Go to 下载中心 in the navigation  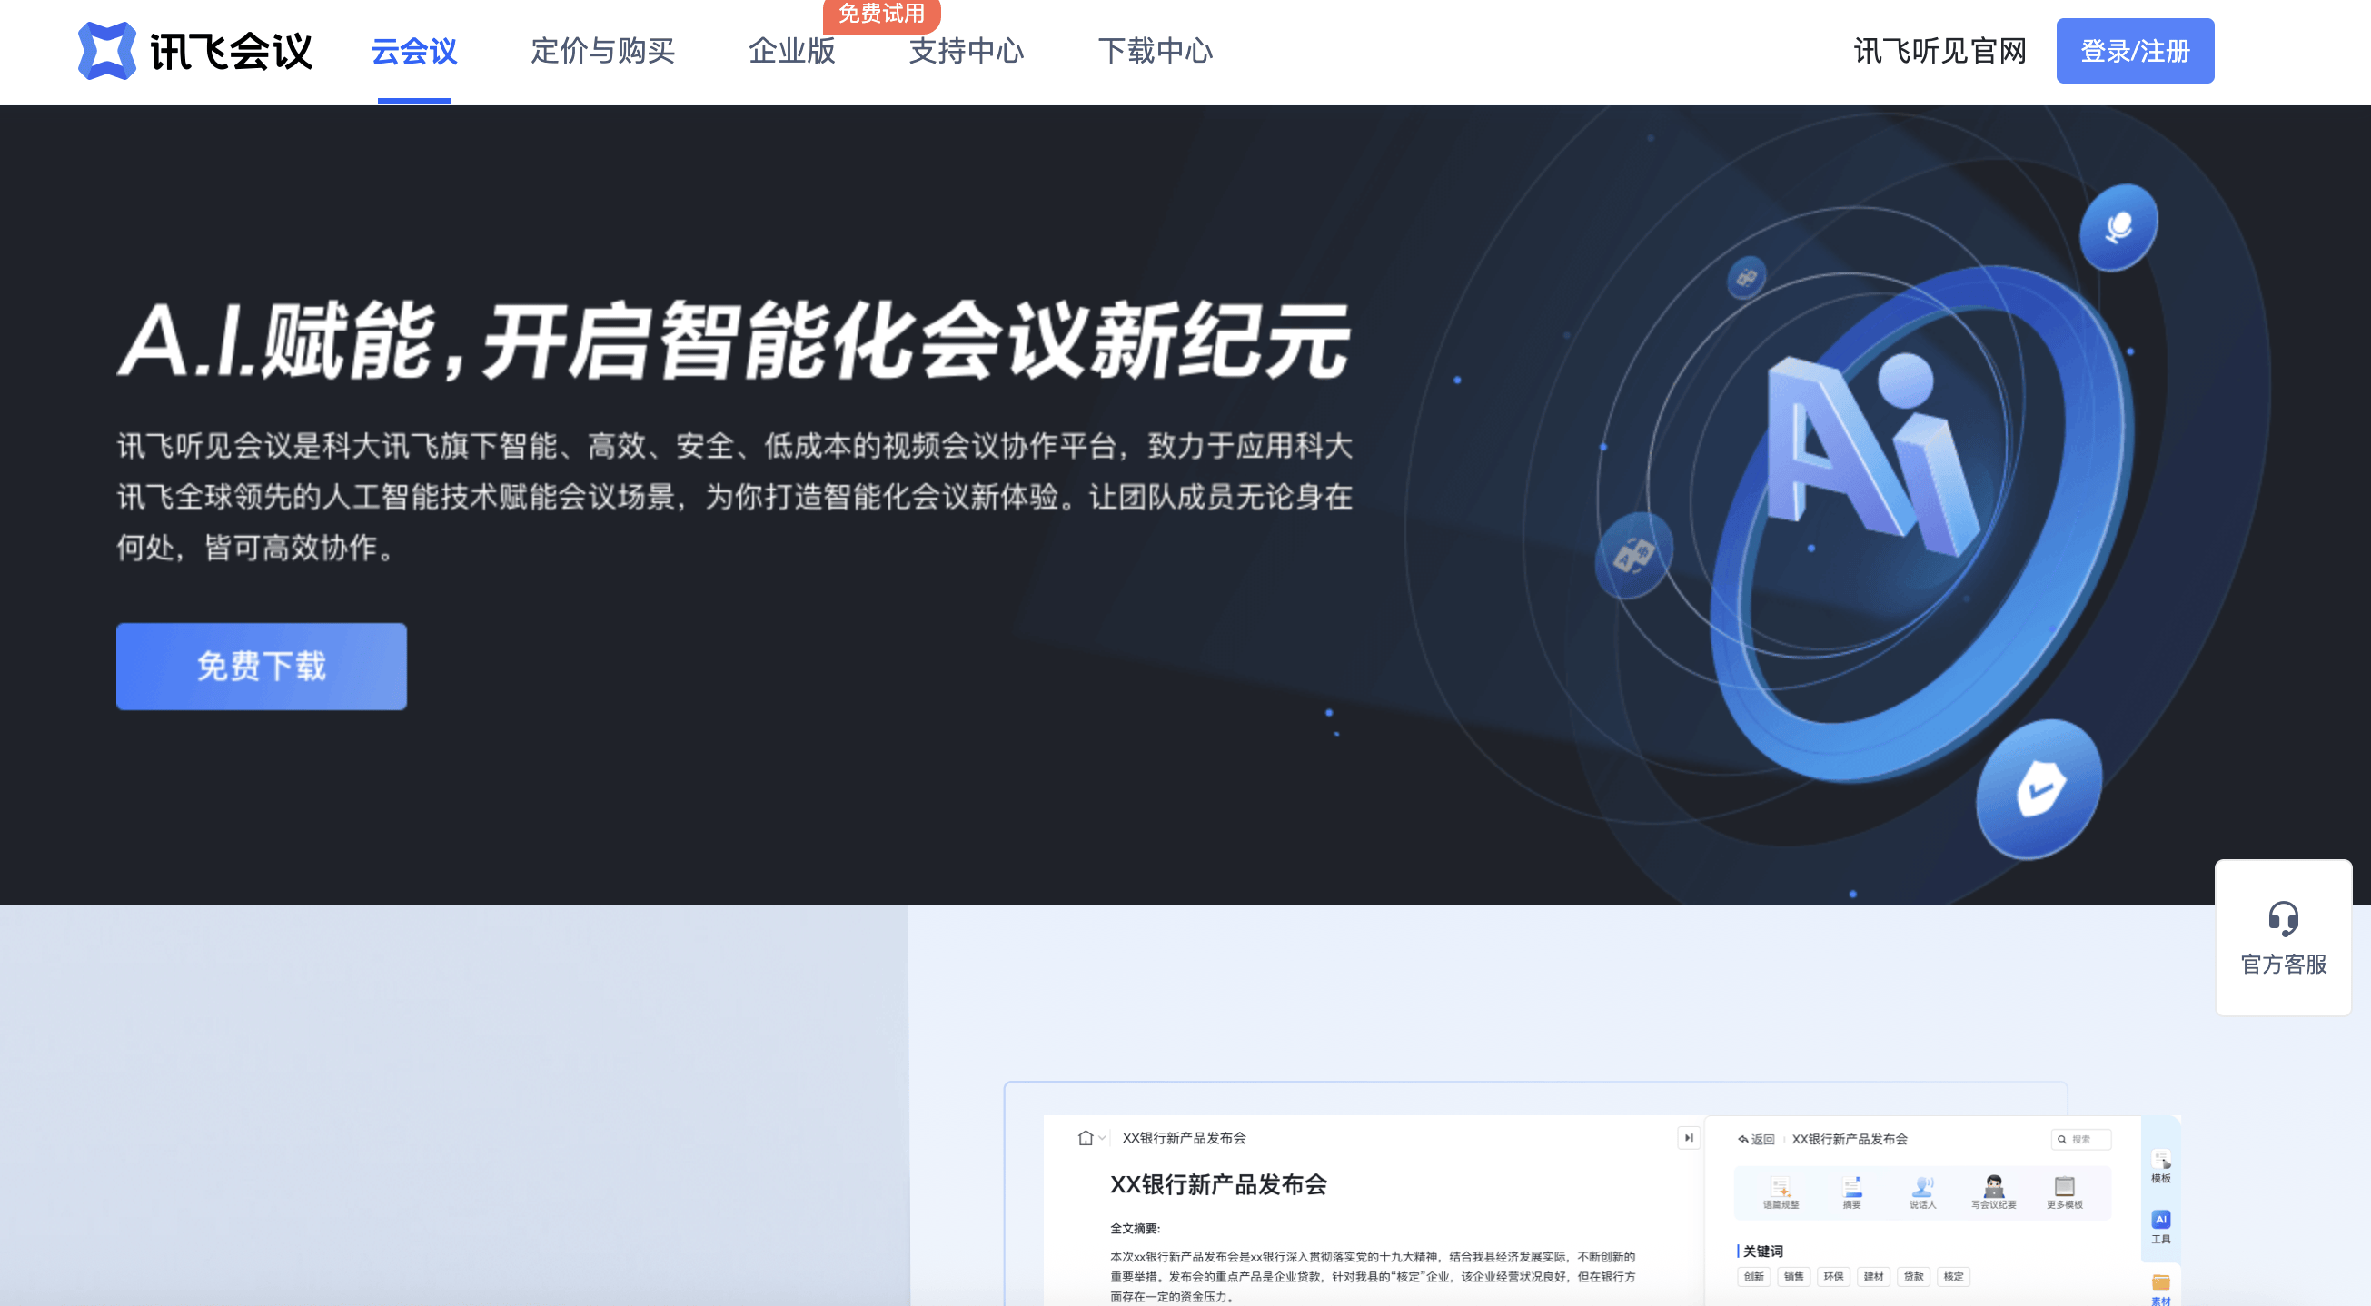point(1156,51)
